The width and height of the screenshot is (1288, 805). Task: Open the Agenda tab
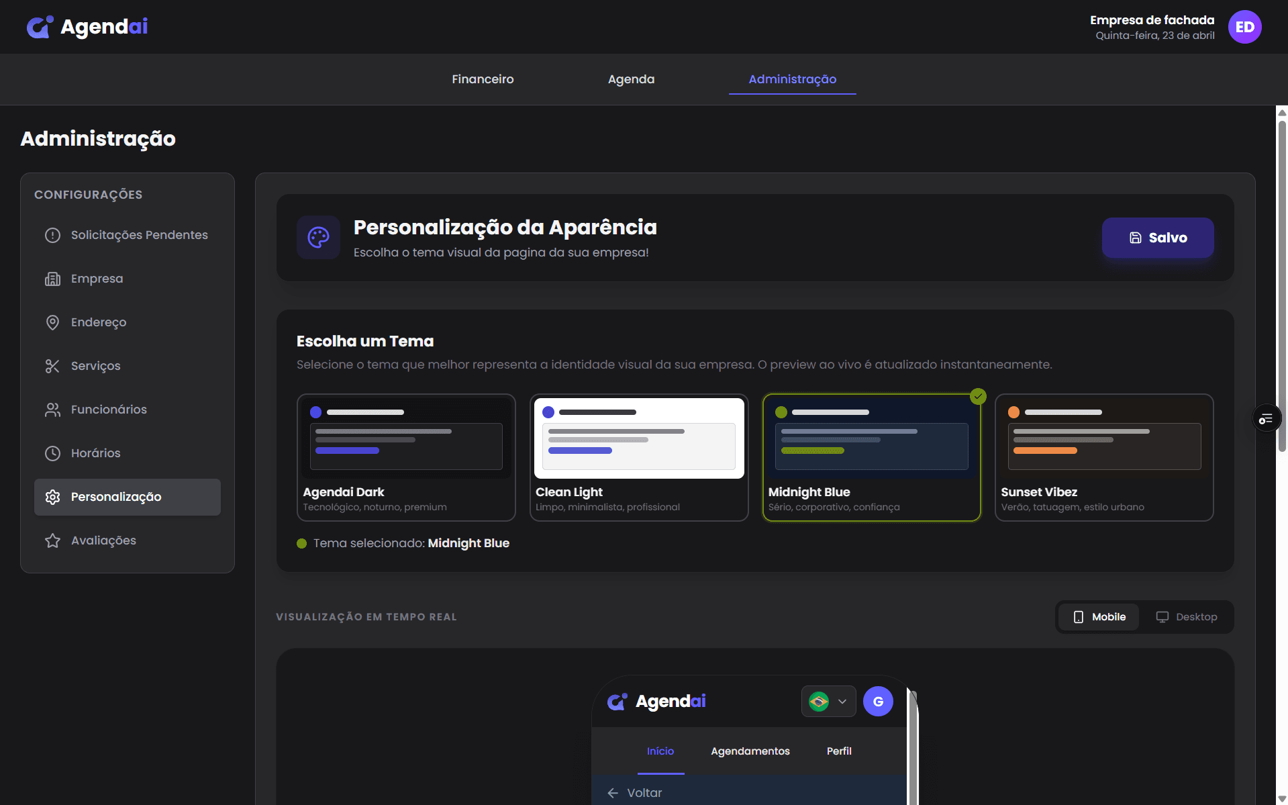(x=631, y=79)
